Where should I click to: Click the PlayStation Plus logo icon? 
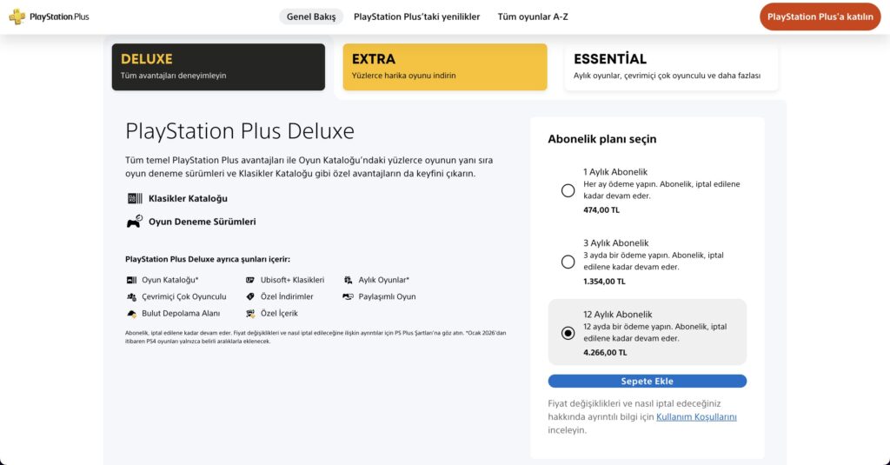point(17,17)
